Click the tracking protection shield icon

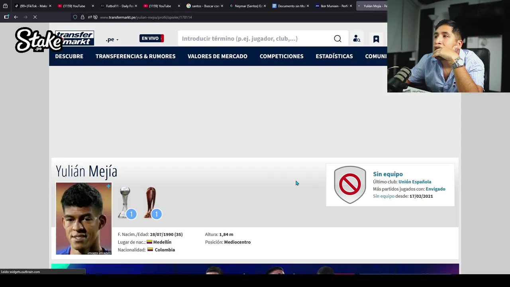(x=75, y=17)
